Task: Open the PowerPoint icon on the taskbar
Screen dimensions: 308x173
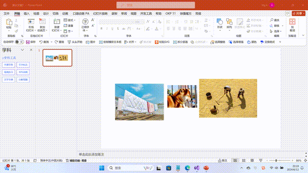Action: click(206, 168)
